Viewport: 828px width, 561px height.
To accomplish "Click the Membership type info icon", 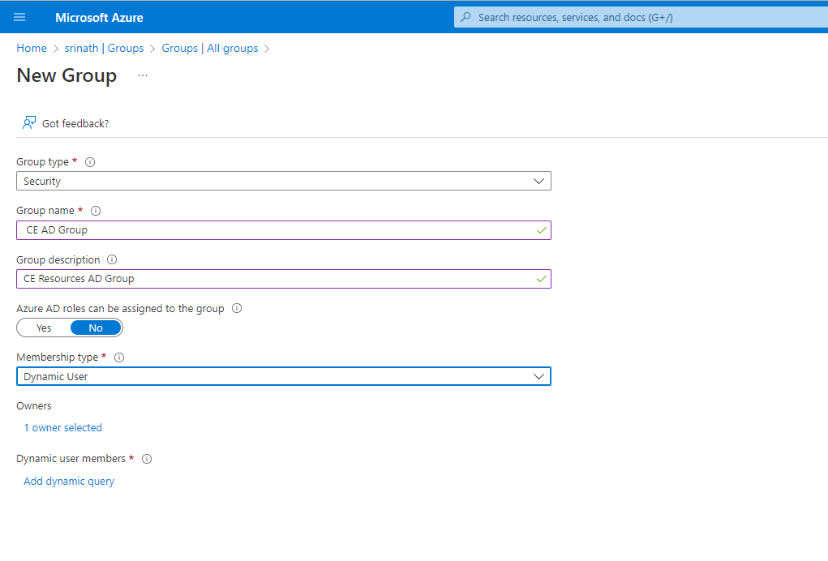I will pyautogui.click(x=119, y=358).
